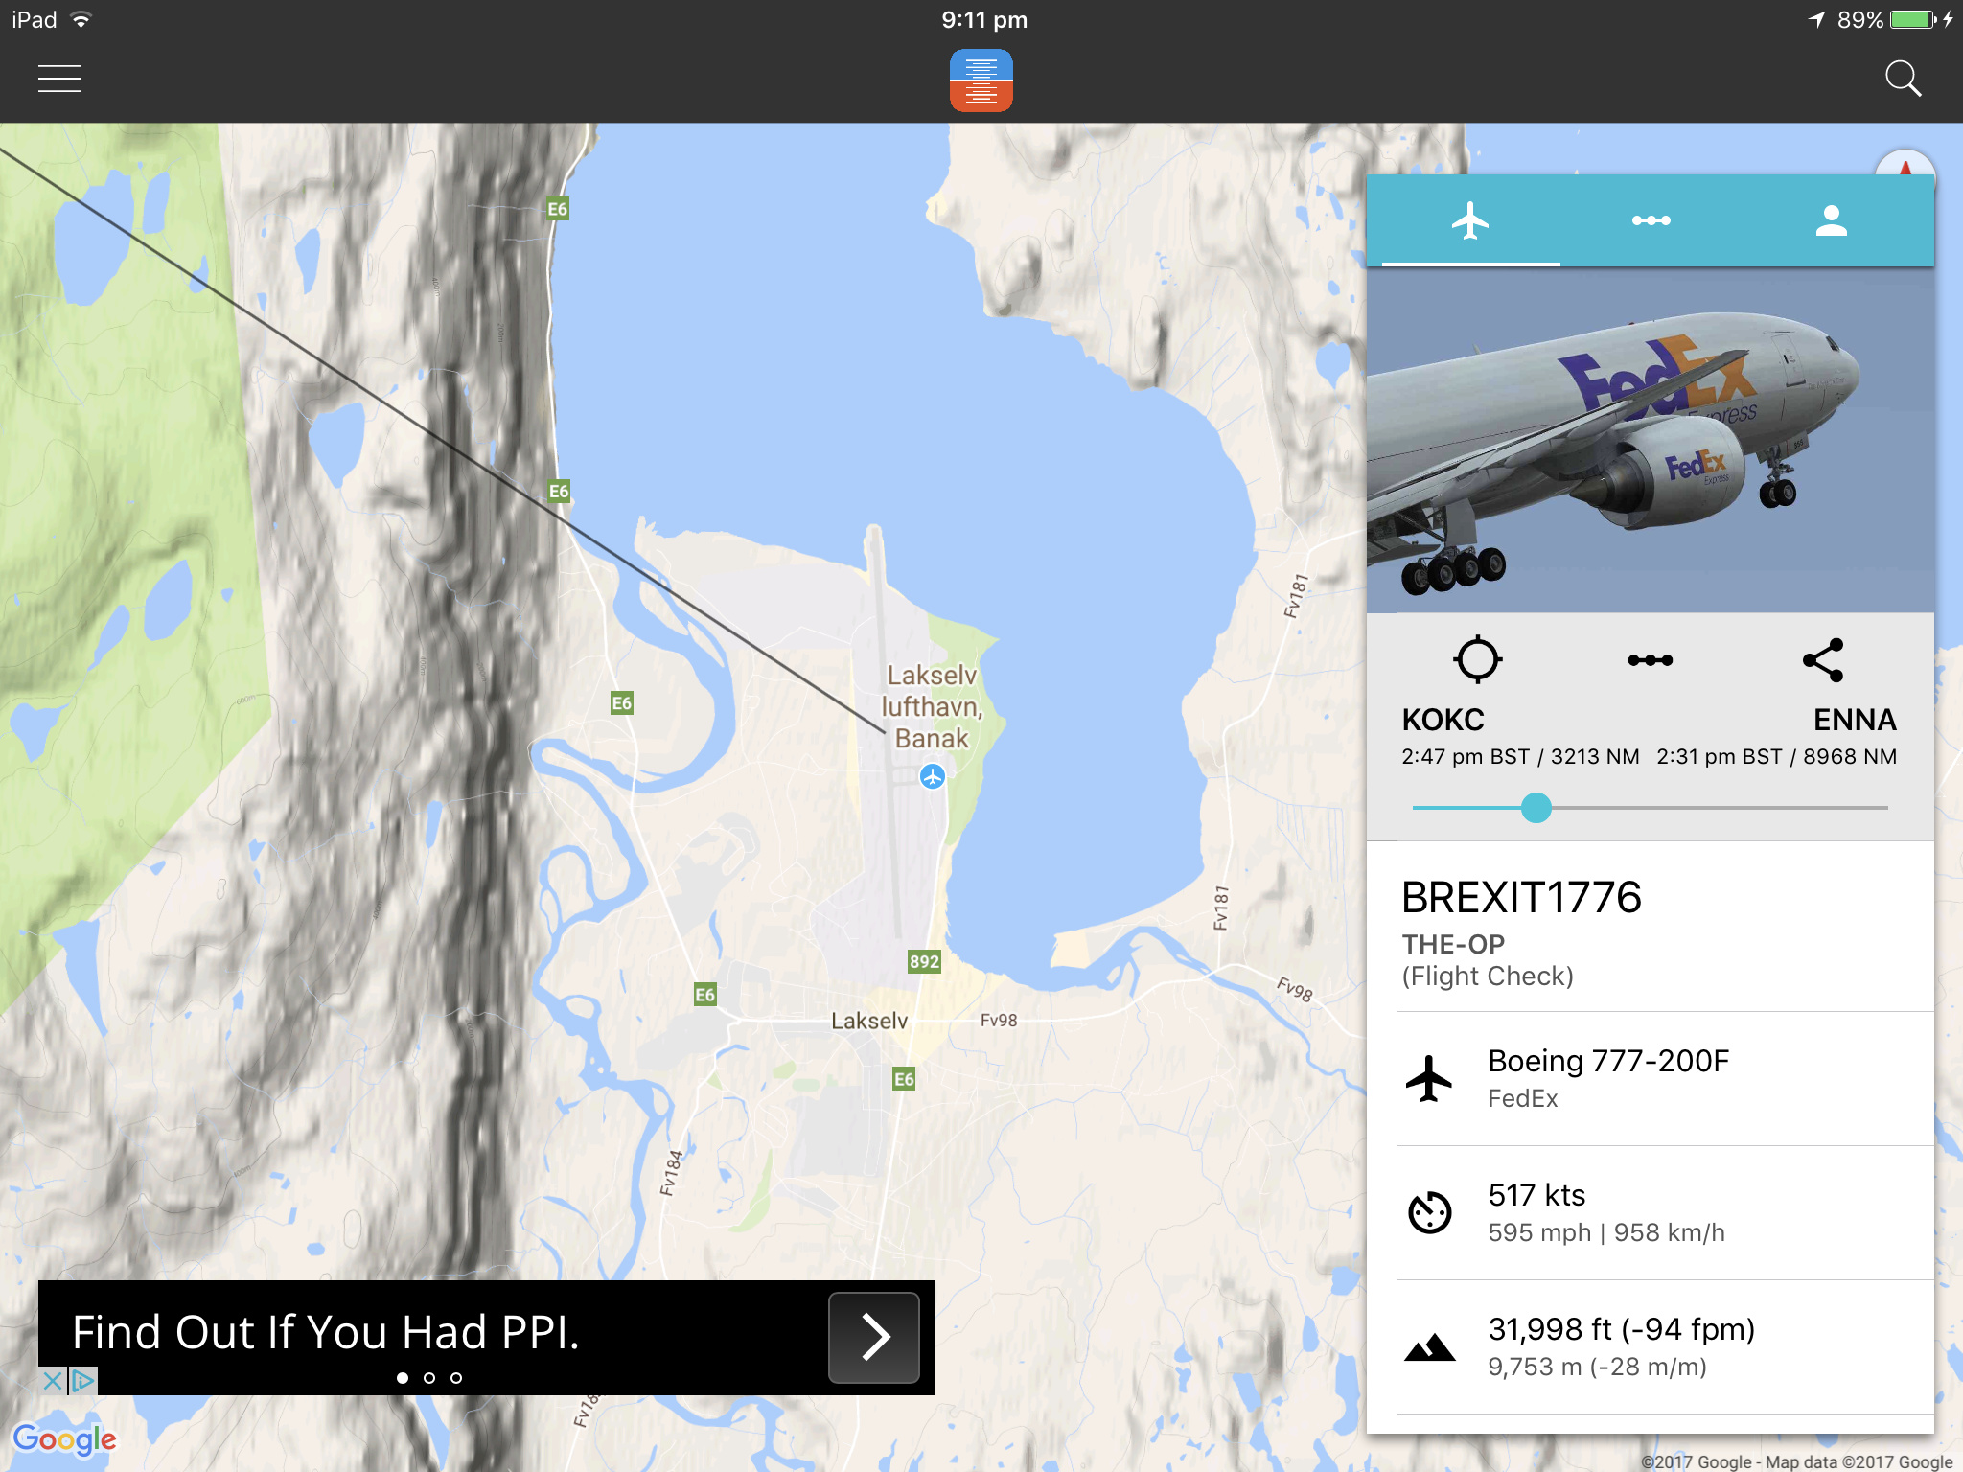Share the flight using share icon
The width and height of the screenshot is (1963, 1472).
coord(1823,660)
